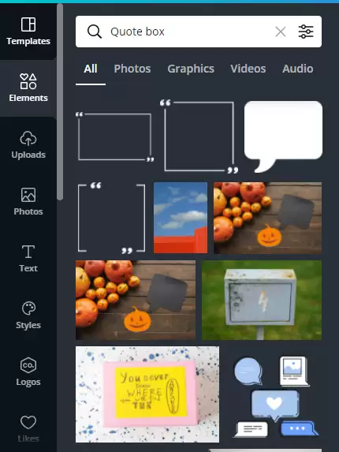
Task: Switch to the Photos results tab
Action: (x=132, y=69)
